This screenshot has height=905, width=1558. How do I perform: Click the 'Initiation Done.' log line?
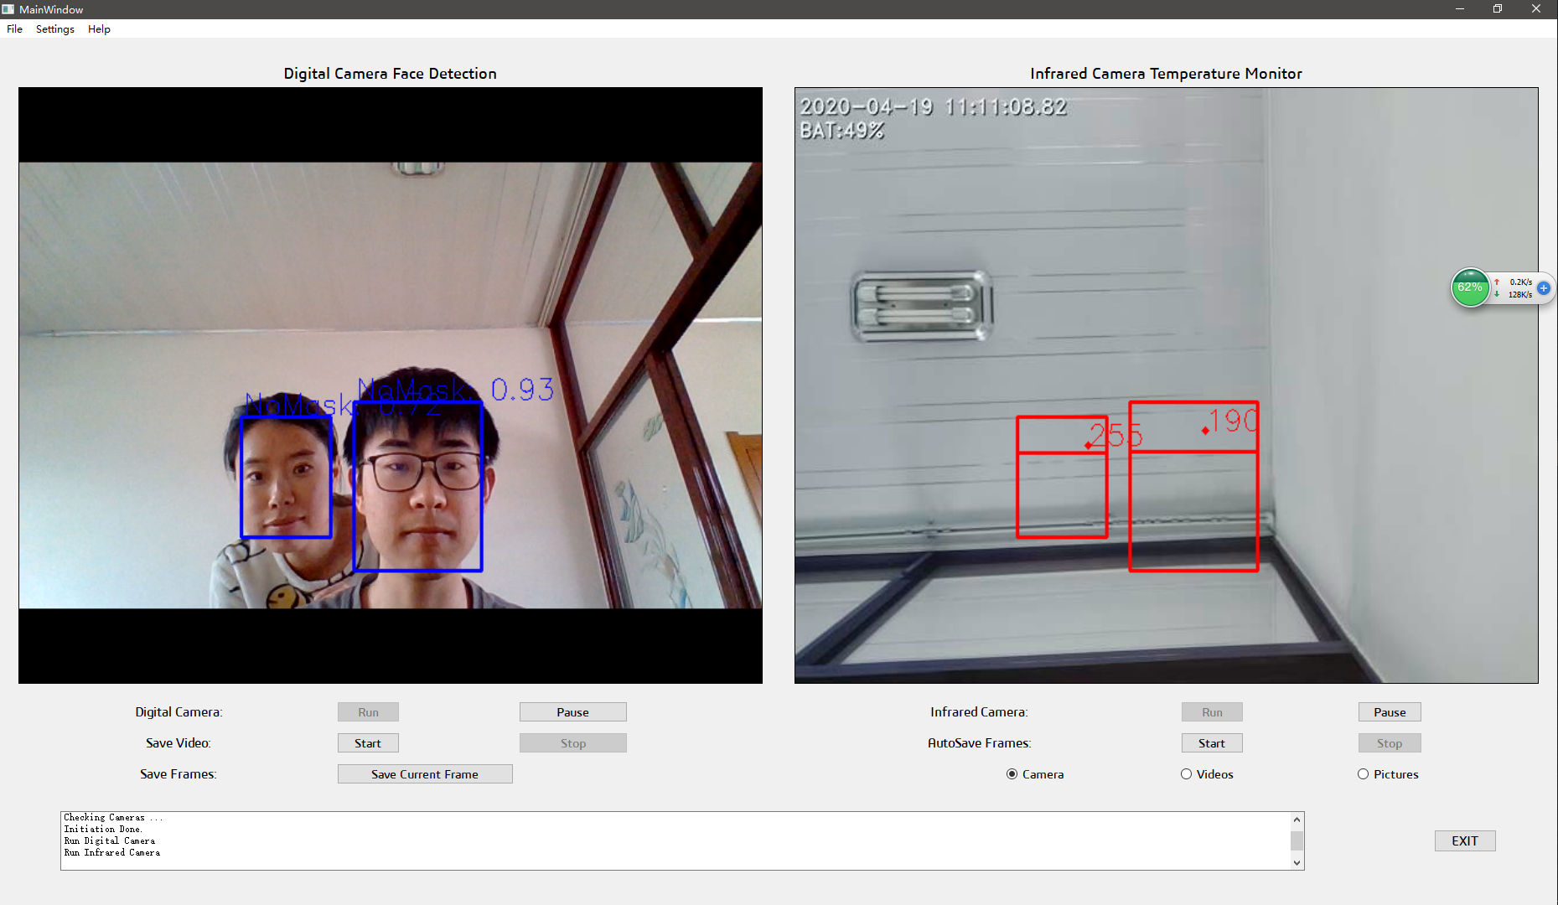pyautogui.click(x=103, y=829)
